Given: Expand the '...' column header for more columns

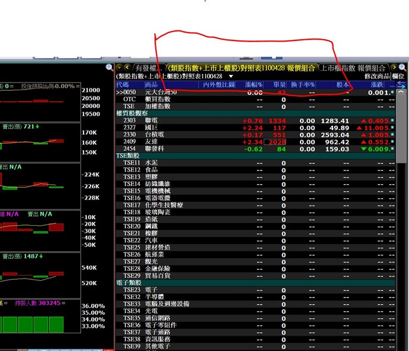Looking at the screenshot, I should point(391,85).
